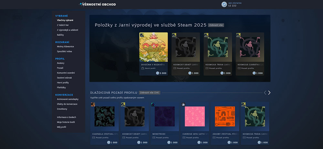Click the Rozhraní section heading

[x=62, y=42]
